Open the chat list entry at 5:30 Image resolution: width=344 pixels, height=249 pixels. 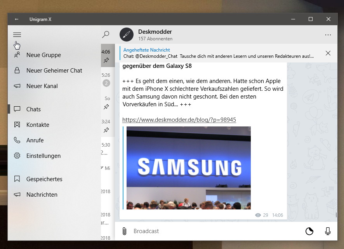[108, 149]
